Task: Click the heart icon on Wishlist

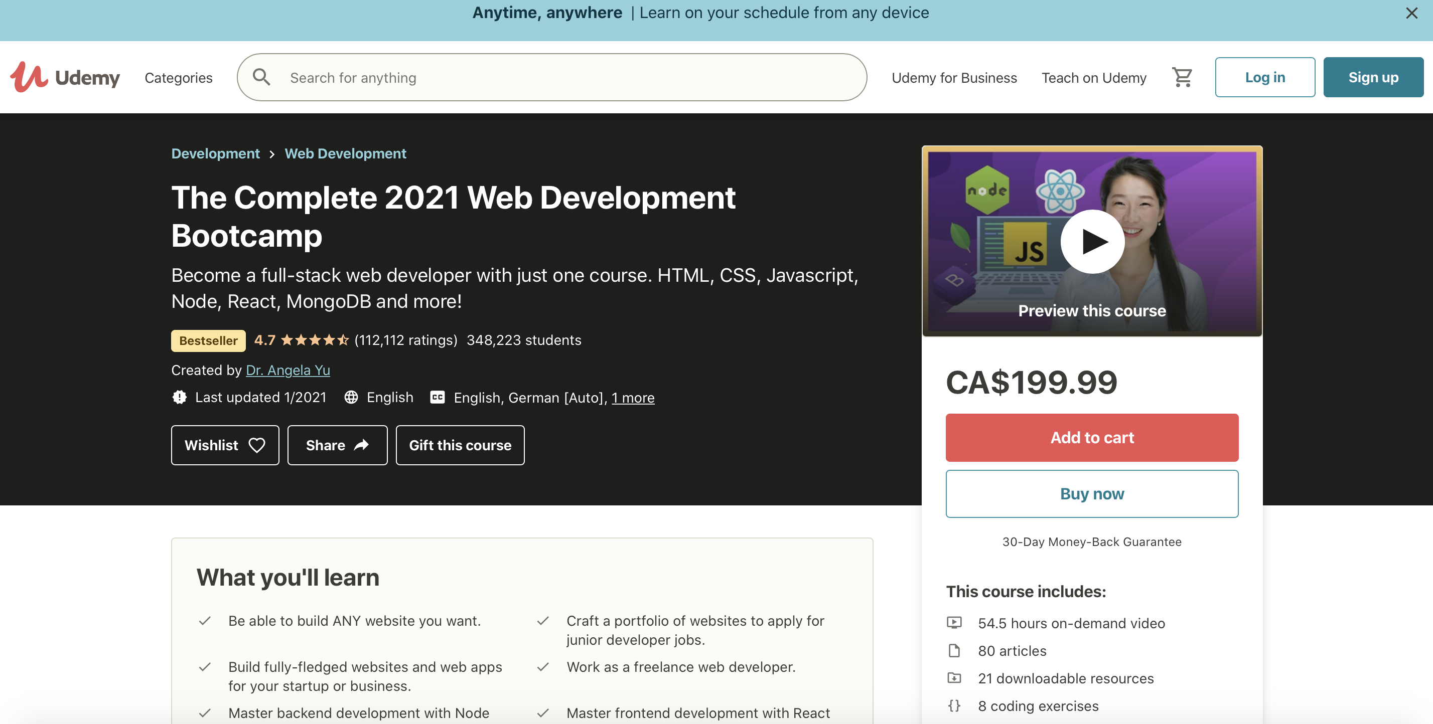Action: pyautogui.click(x=257, y=445)
